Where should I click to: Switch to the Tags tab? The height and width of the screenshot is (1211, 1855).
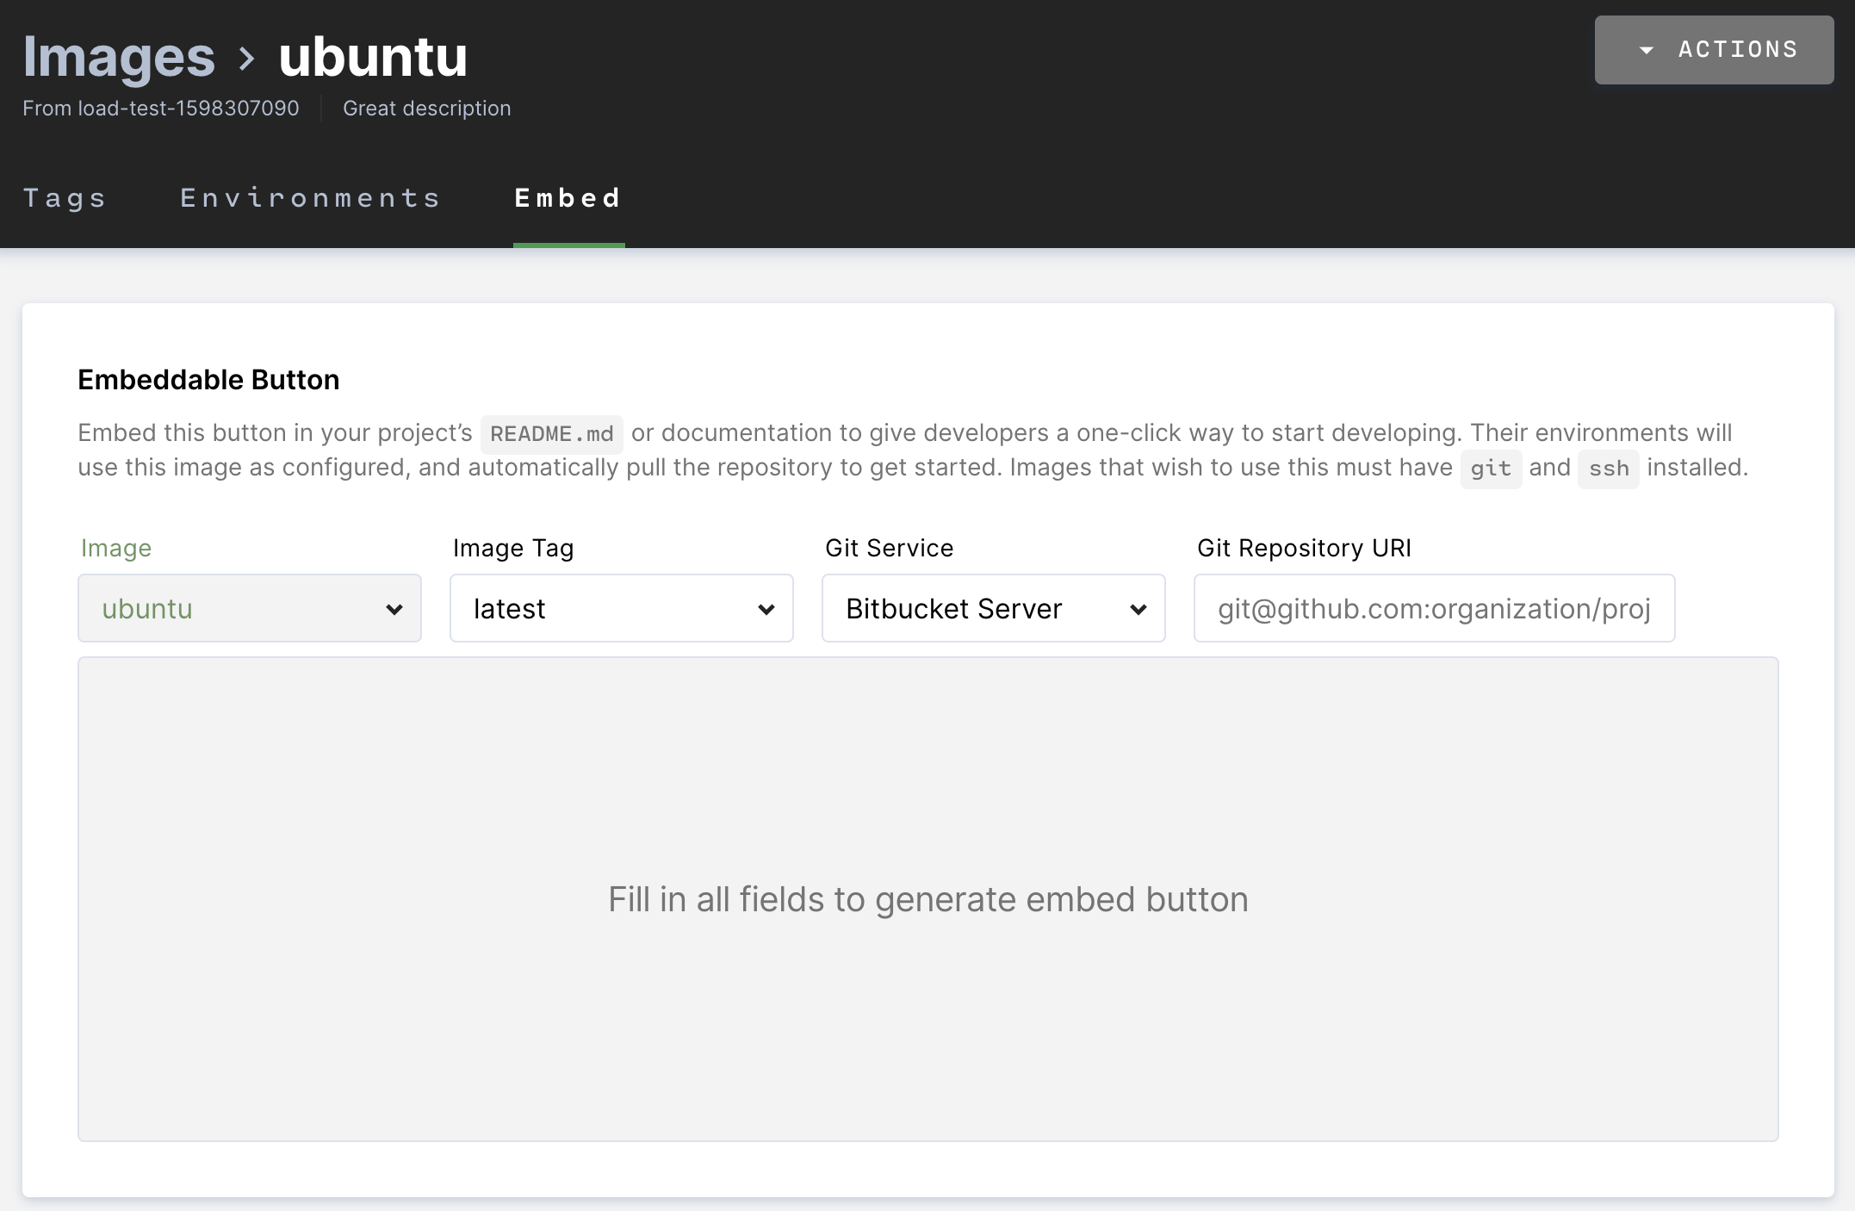tap(65, 198)
